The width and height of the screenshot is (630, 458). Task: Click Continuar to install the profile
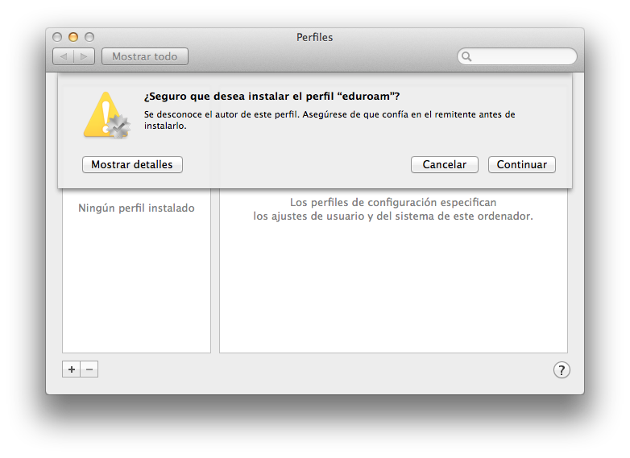(521, 164)
